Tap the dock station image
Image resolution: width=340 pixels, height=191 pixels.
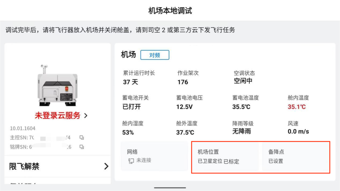58,85
